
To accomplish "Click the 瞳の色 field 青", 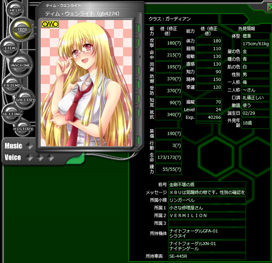I will [256, 59].
